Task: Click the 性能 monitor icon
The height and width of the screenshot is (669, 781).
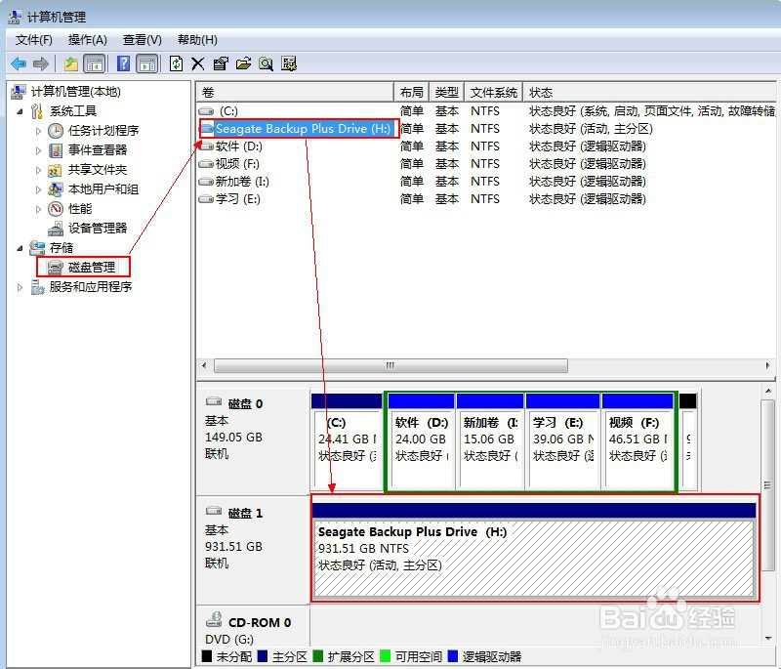Action: [56, 209]
